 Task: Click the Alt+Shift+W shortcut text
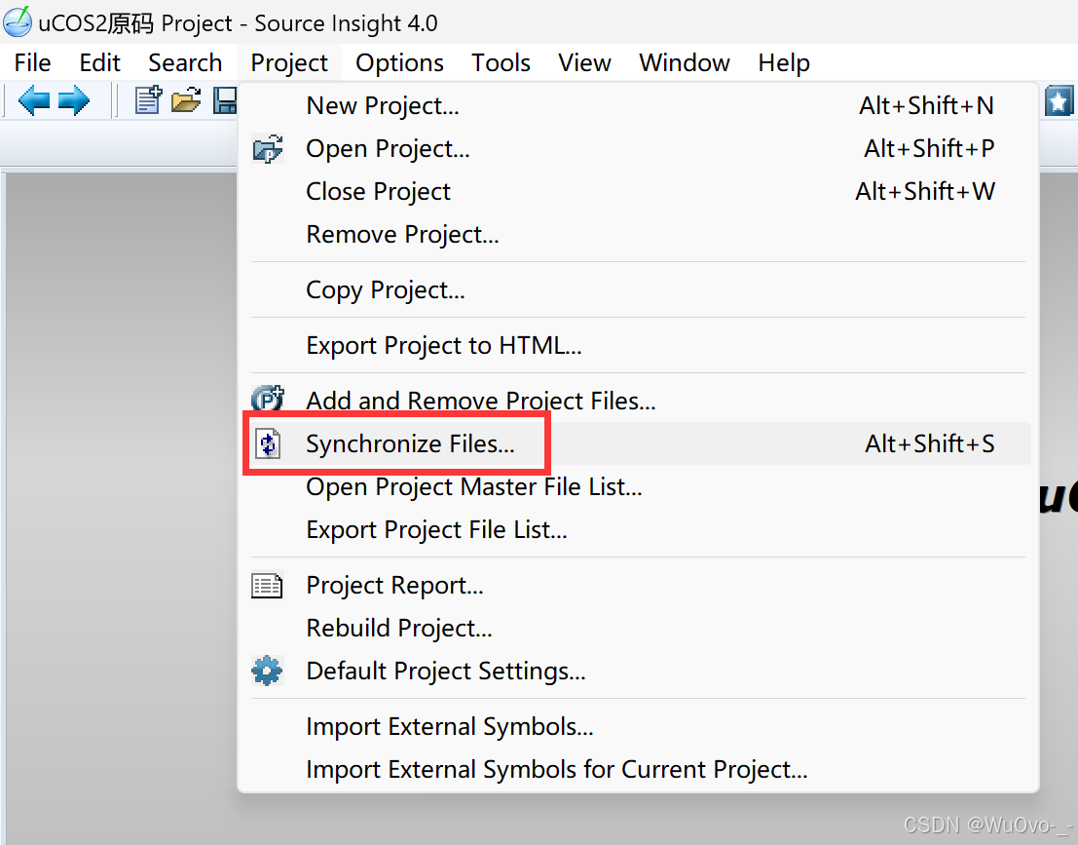[925, 191]
